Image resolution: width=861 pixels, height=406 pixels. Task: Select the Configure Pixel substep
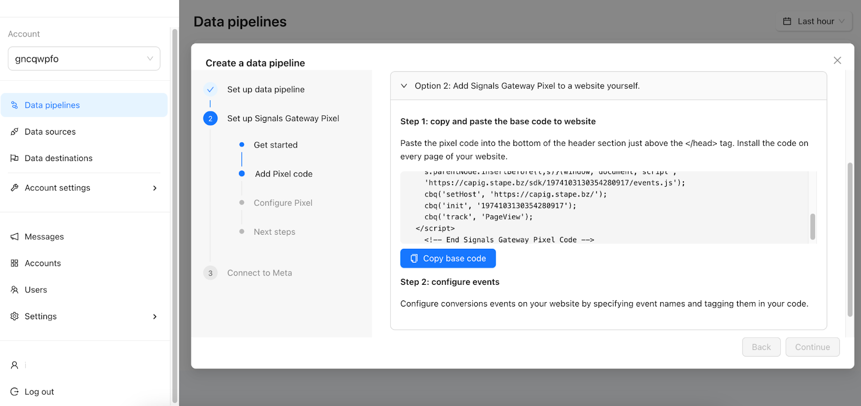tap(283, 203)
